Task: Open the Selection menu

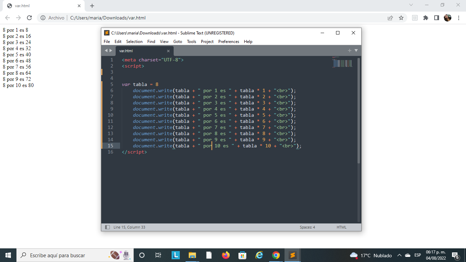Action: 134,42
